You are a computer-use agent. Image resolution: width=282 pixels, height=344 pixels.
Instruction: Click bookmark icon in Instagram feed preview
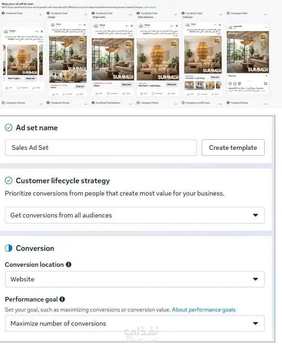(x=266, y=84)
